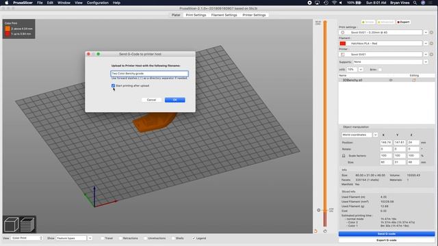The image size is (438, 246).
Task: Click the lower thumb of layer slider
Action: click(x=325, y=210)
